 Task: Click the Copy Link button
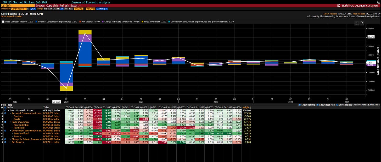tap(52, 6)
